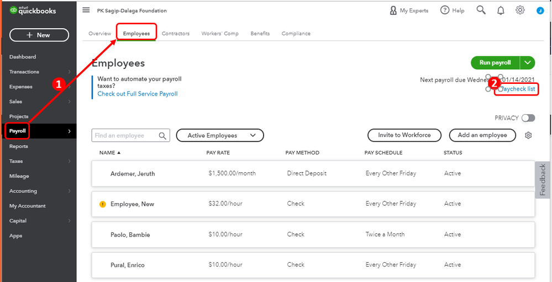Click the search magnifier in top bar

pyautogui.click(x=481, y=10)
